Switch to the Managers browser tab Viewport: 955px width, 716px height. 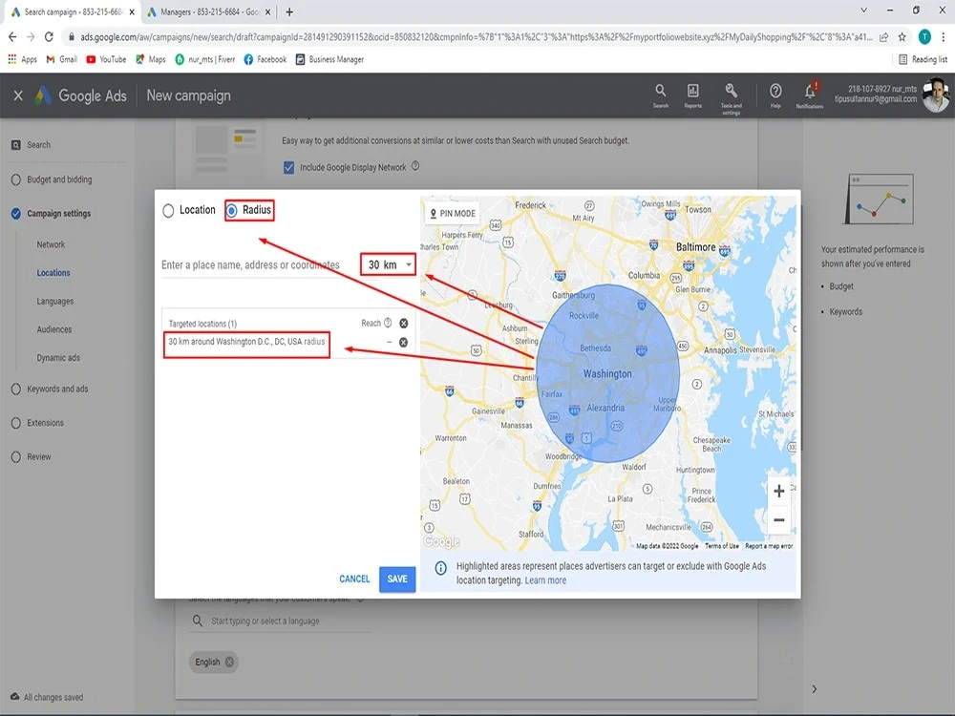click(x=208, y=11)
